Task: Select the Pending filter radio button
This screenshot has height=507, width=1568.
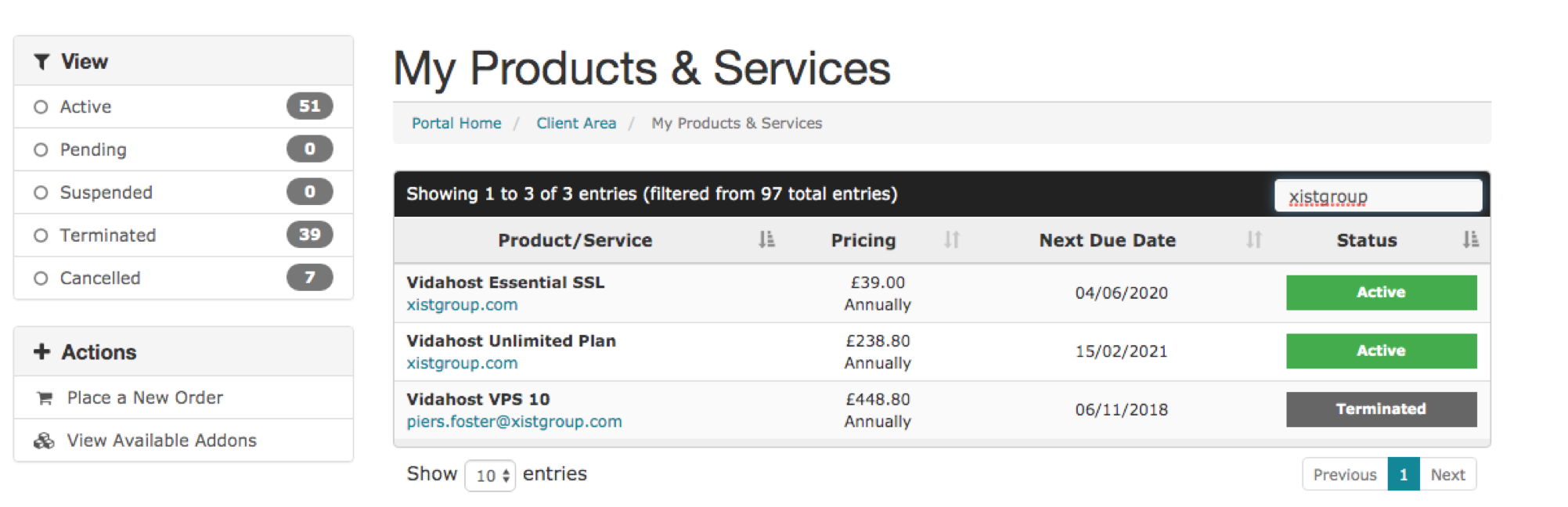Action: click(41, 150)
